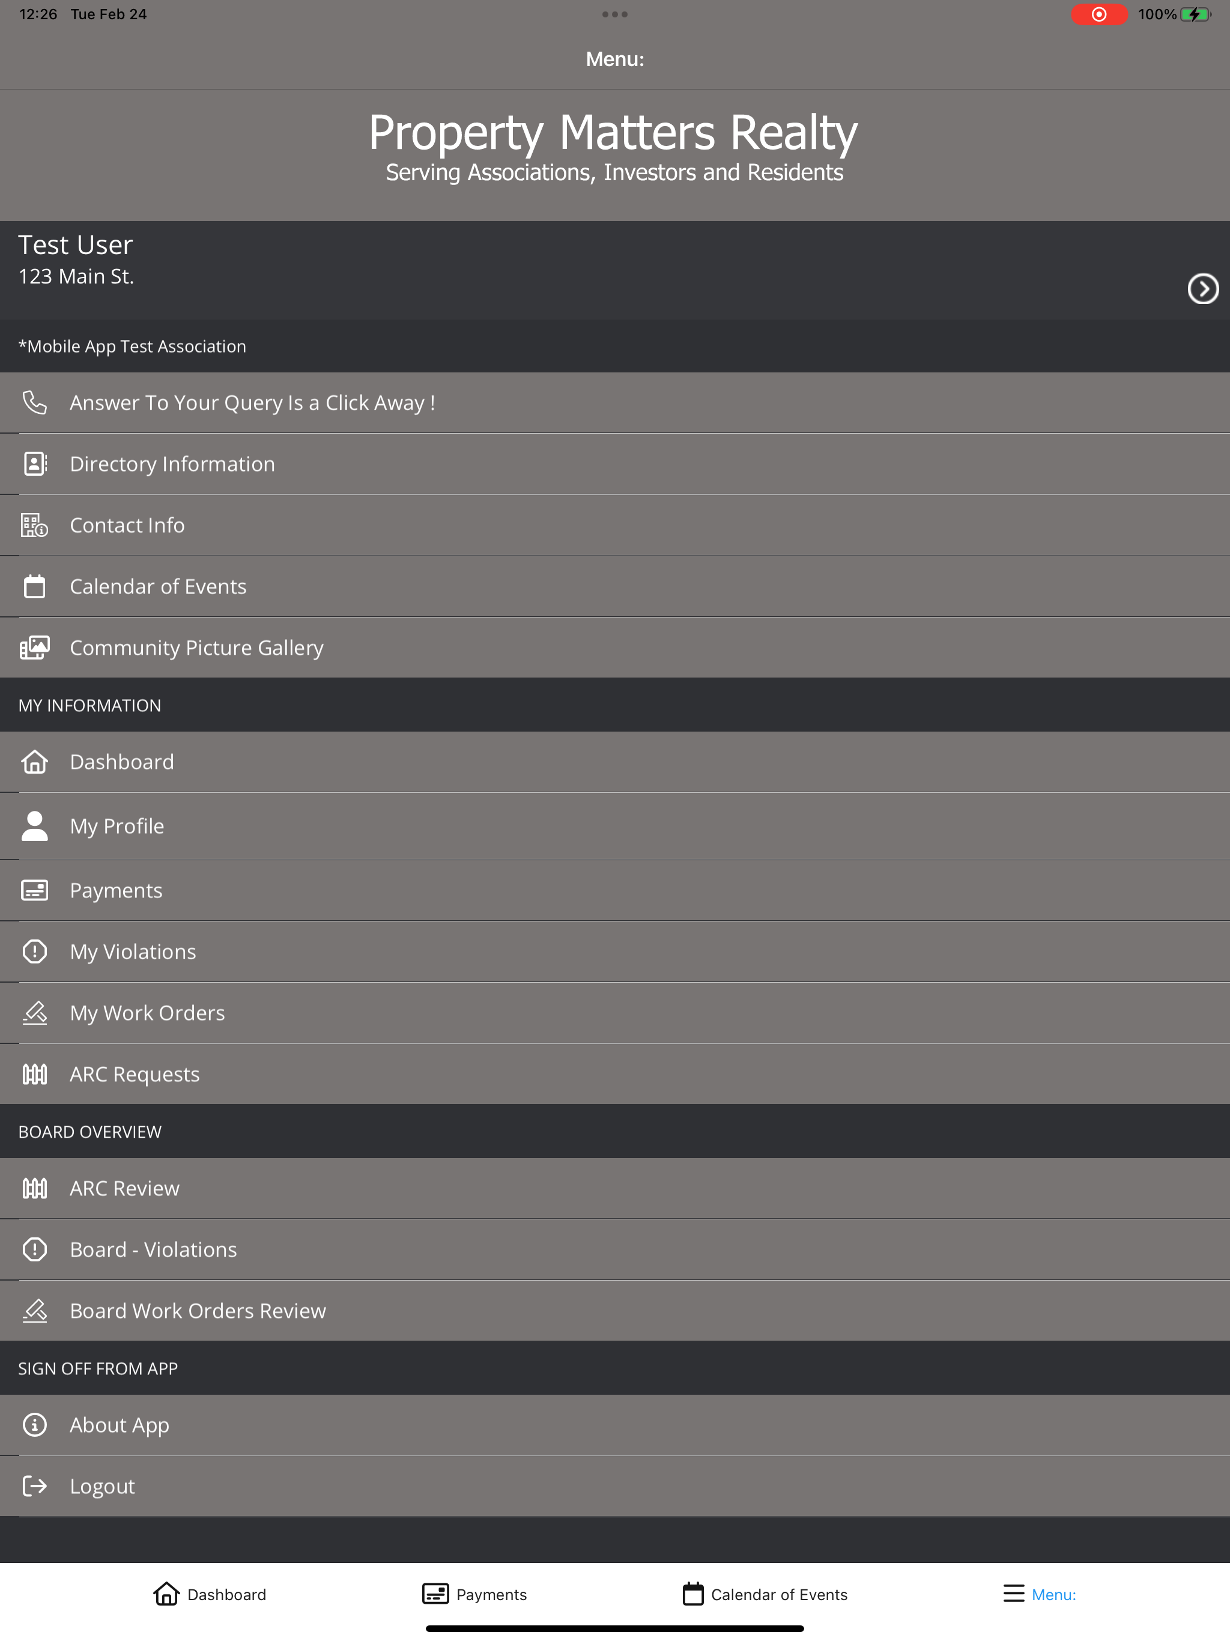The image size is (1230, 1641).
Task: Tap the Community Picture Gallery photos icon
Action: click(34, 648)
